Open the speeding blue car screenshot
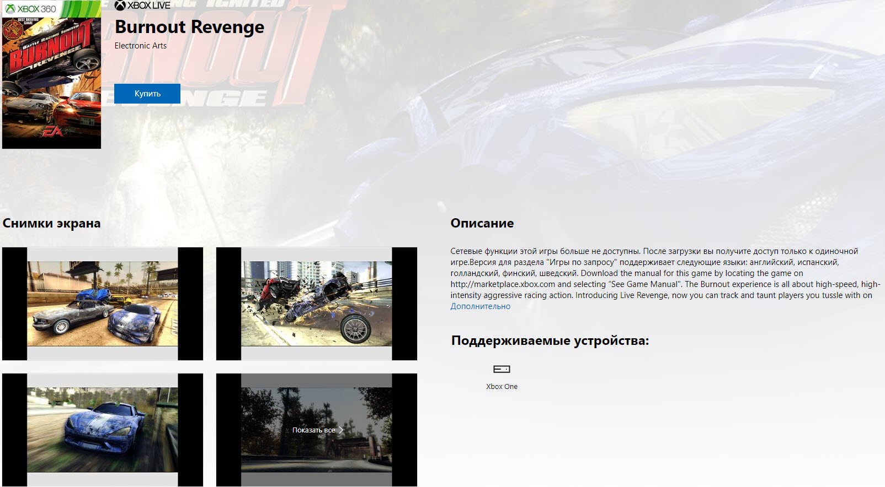 103,430
